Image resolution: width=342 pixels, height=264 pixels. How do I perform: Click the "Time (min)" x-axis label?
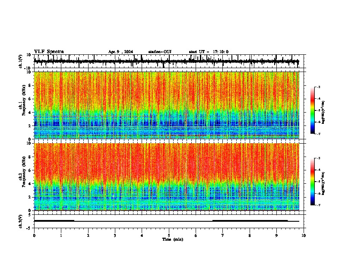(173, 239)
